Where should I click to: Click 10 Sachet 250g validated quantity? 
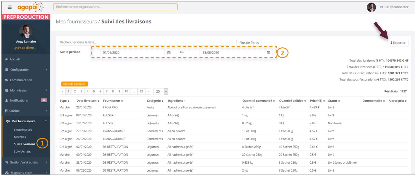coord(289,147)
